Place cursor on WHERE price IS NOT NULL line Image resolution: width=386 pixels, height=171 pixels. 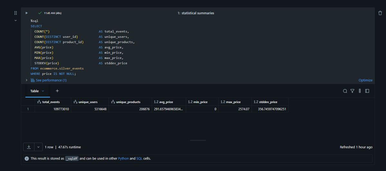pyautogui.click(x=53, y=74)
